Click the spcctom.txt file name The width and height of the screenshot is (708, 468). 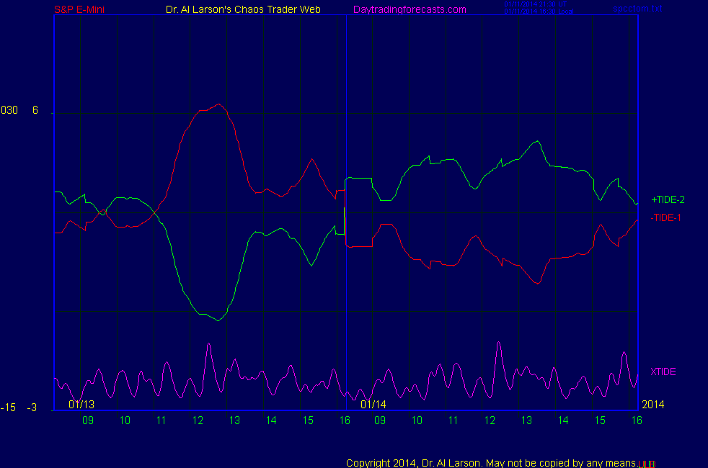pyautogui.click(x=637, y=9)
